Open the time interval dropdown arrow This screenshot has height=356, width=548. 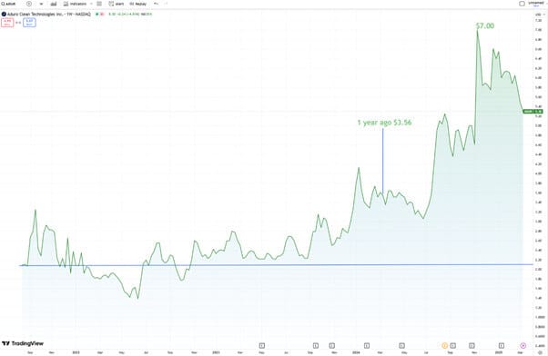(x=41, y=4)
